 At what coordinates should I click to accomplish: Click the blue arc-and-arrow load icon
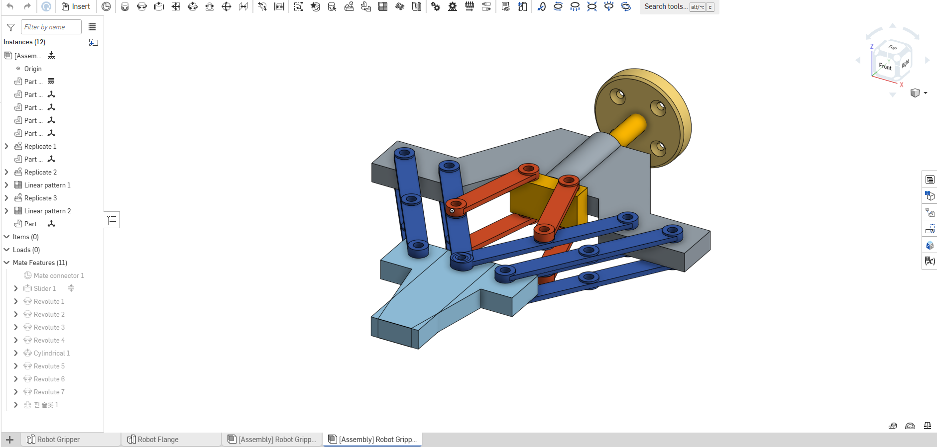pos(542,6)
